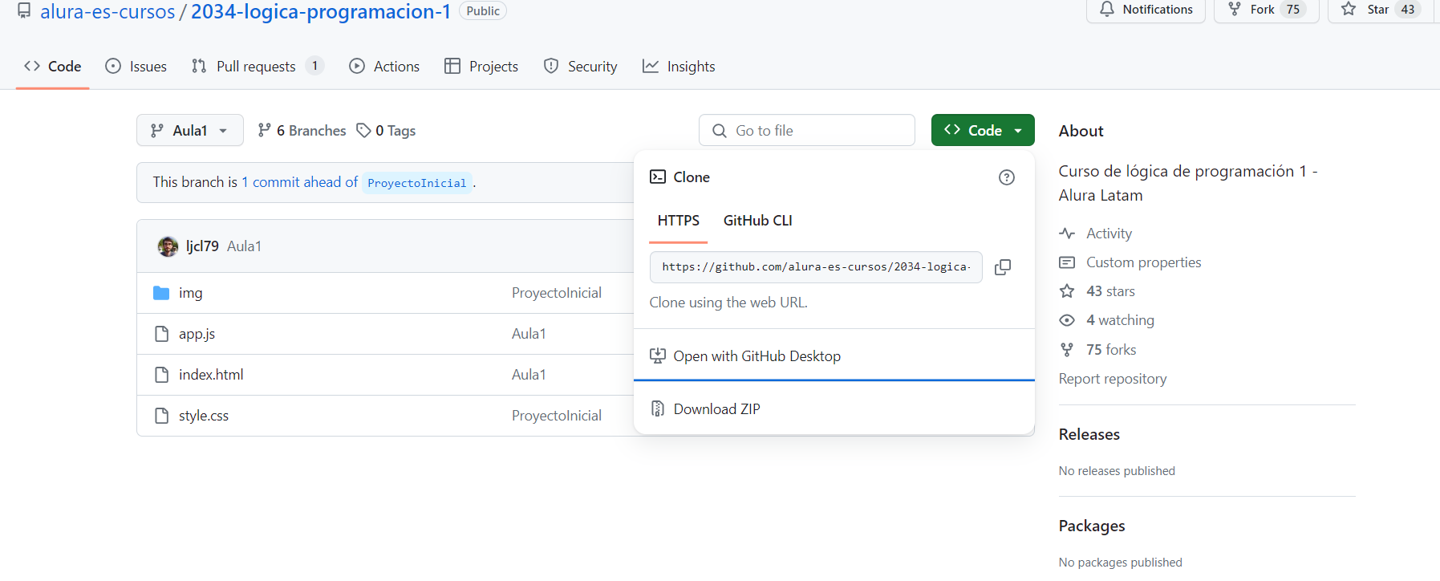View the Insights tab
The width and height of the screenshot is (1440, 581).
pyautogui.click(x=679, y=67)
